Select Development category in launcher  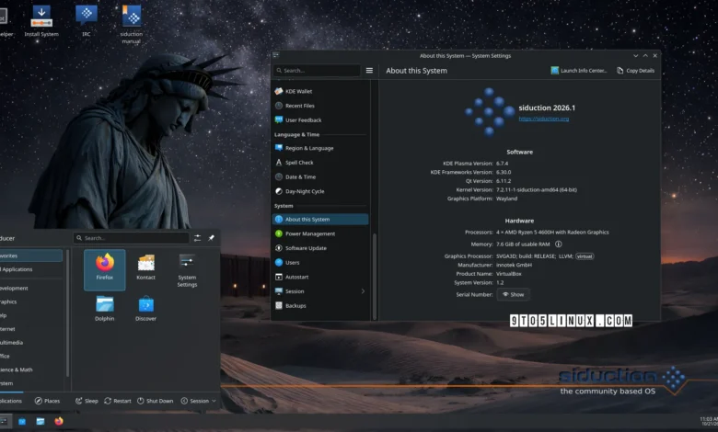(30, 288)
